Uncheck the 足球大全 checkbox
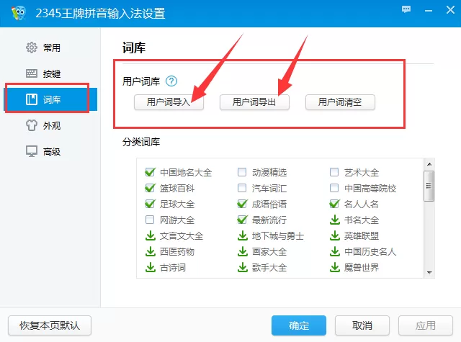 click(x=150, y=204)
